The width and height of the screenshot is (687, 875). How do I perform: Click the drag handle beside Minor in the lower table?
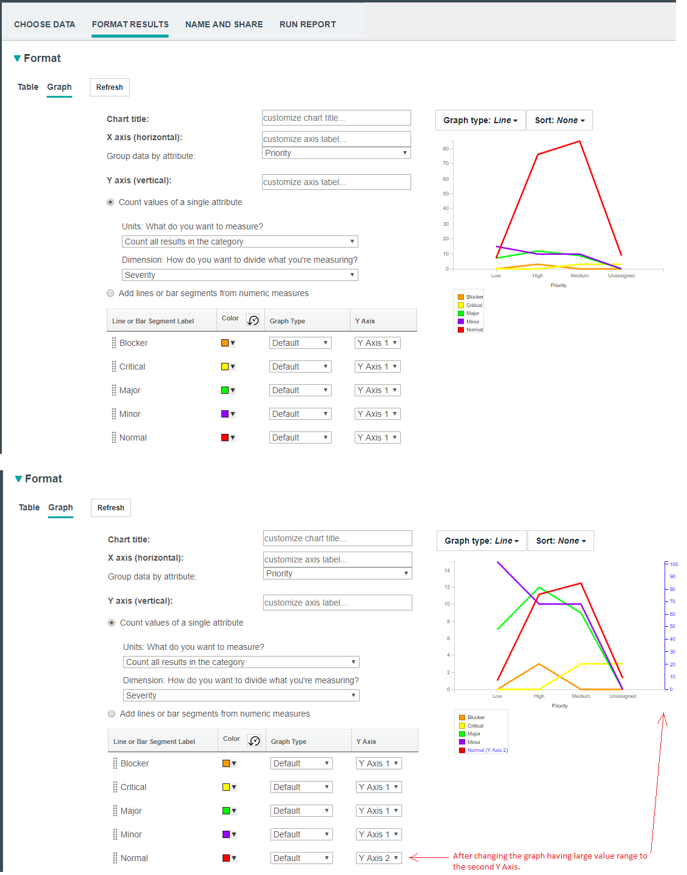pos(115,834)
